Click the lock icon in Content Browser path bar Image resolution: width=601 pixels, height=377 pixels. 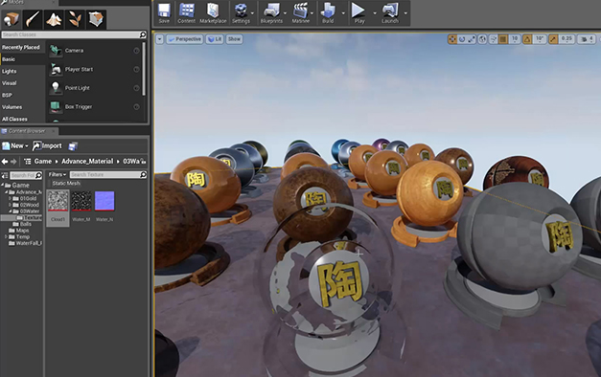[144, 161]
